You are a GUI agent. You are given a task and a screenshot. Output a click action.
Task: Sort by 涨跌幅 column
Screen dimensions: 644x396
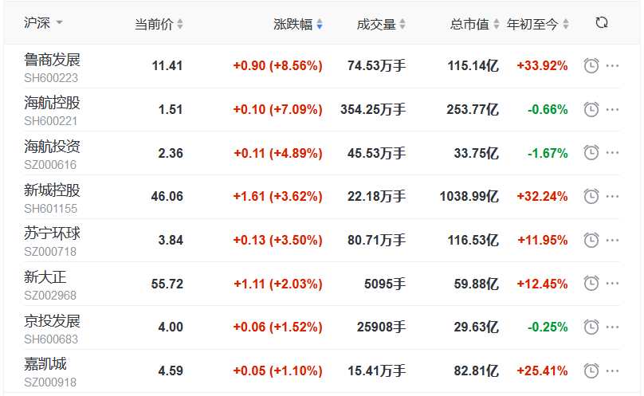(298, 24)
